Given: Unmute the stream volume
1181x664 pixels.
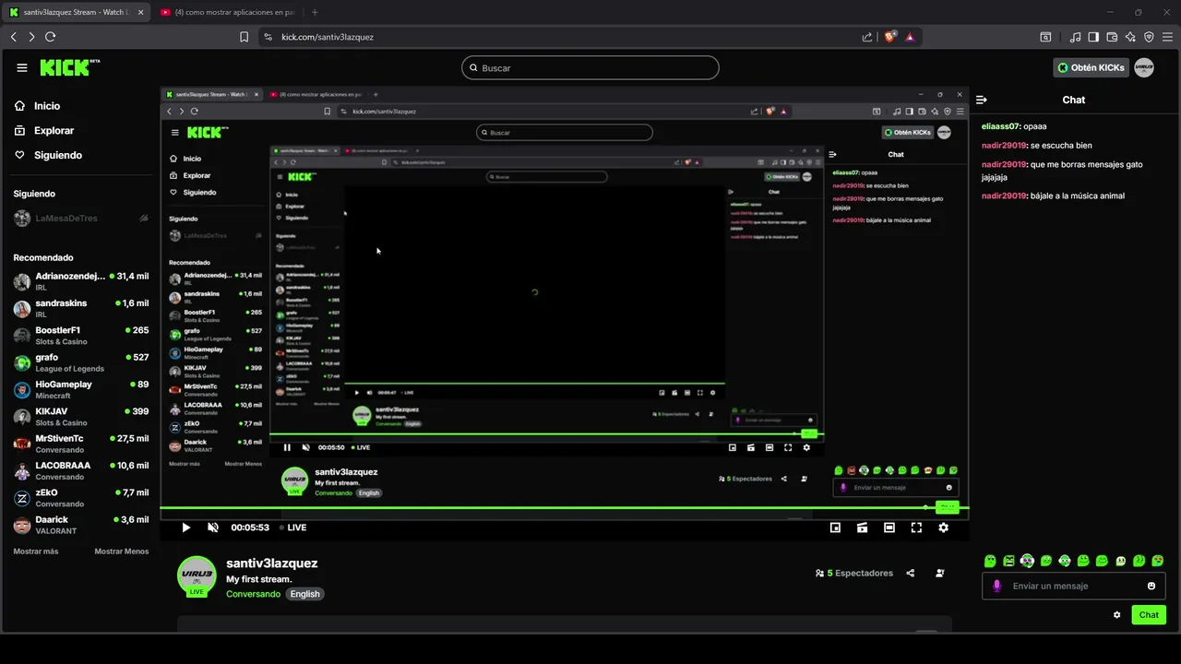Looking at the screenshot, I should [213, 528].
